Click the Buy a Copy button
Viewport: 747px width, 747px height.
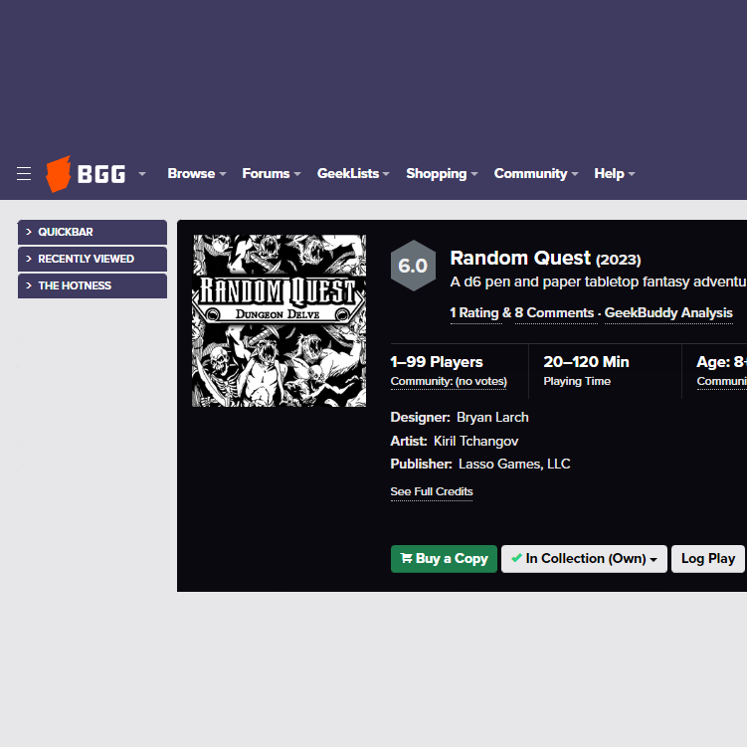pos(444,559)
